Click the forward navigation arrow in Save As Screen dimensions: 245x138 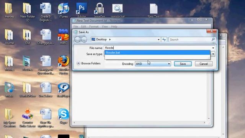[x=84, y=39]
